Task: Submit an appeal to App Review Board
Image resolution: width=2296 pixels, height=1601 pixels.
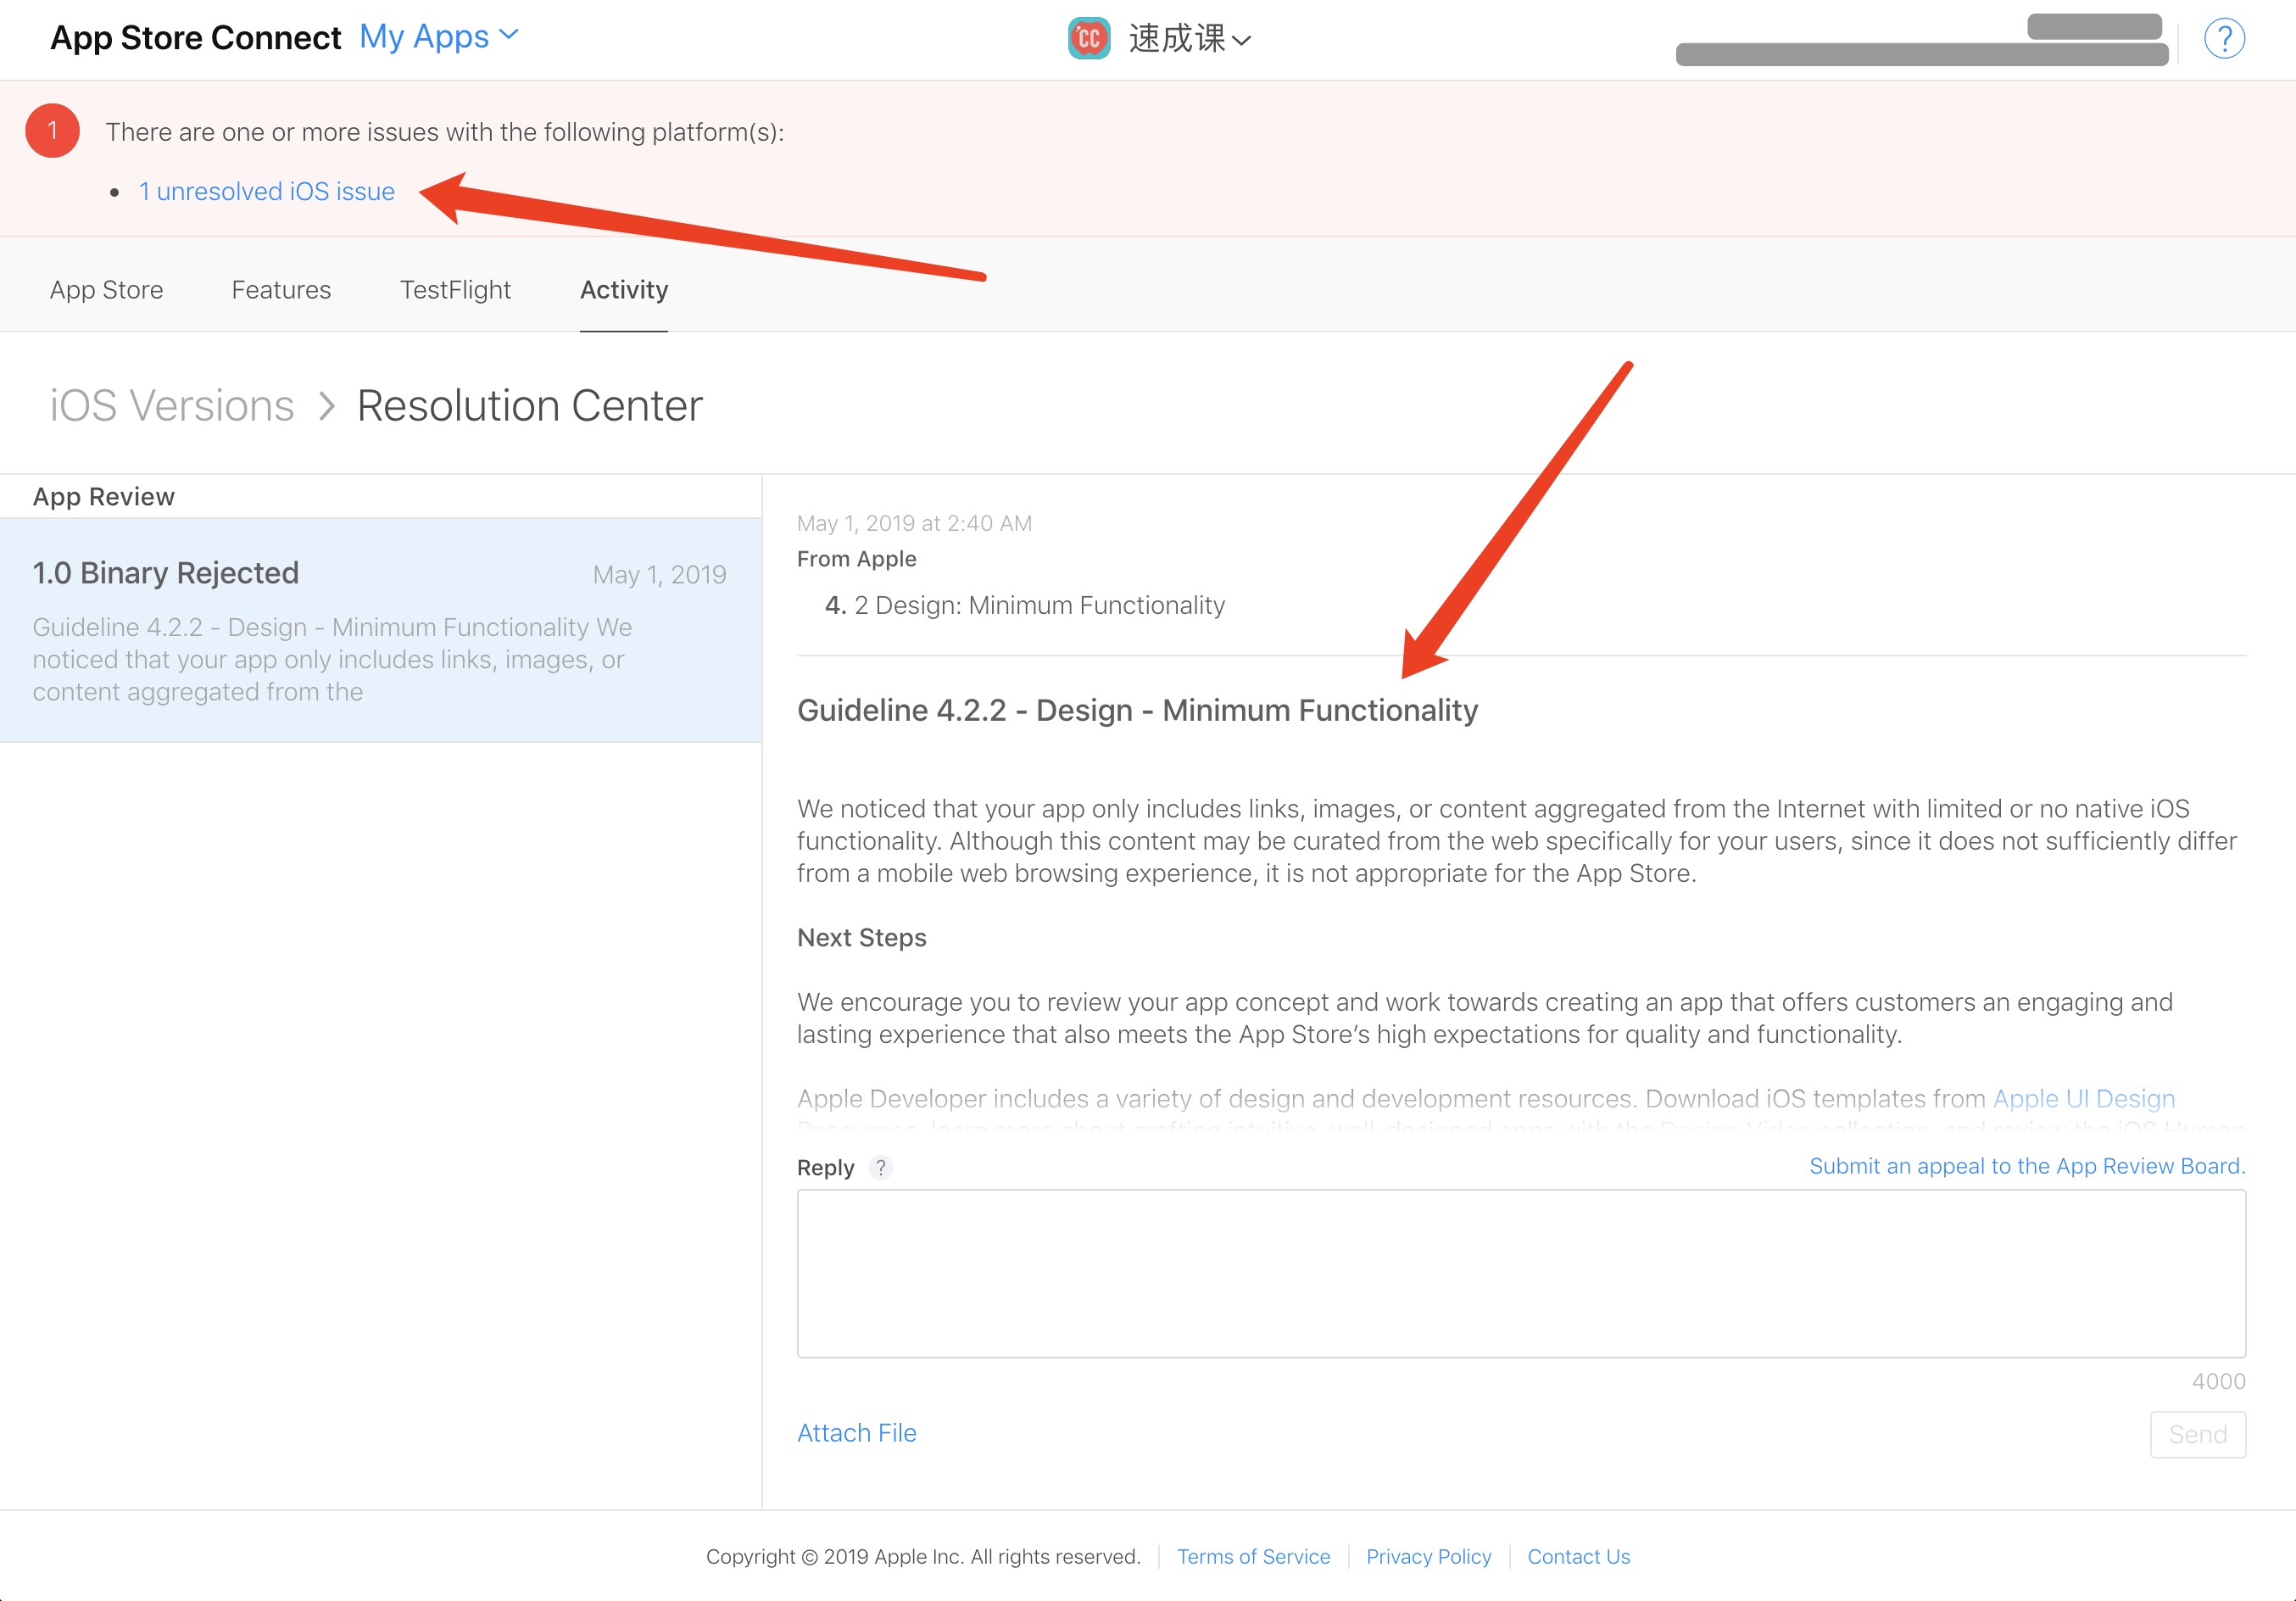Action: click(x=2026, y=1166)
